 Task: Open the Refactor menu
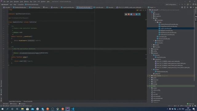point(26,2)
